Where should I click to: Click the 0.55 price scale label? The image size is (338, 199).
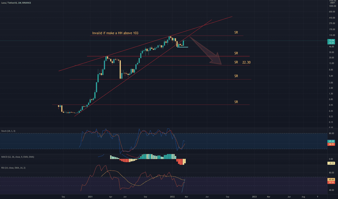tap(331, 105)
